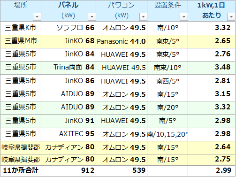This screenshot has width=236, height=177.
Task: Click カナディアン 80 in the 2.75 row
Action: tap(69, 160)
